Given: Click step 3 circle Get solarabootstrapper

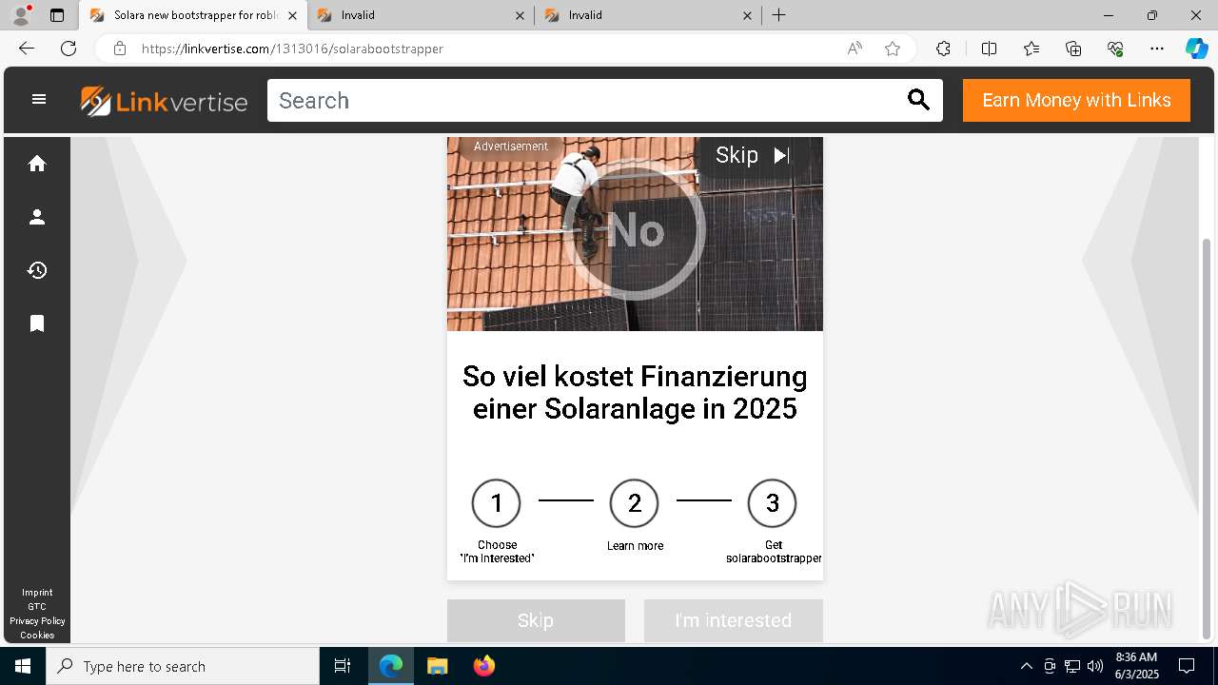Looking at the screenshot, I should (x=772, y=503).
